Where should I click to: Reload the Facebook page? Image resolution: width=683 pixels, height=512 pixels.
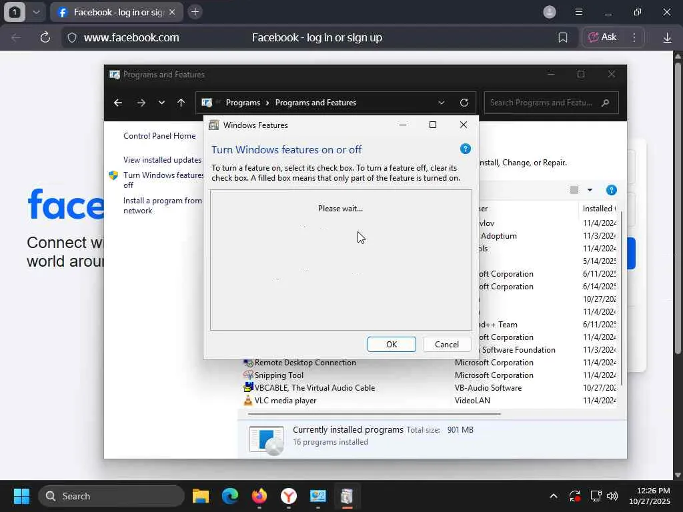point(45,37)
